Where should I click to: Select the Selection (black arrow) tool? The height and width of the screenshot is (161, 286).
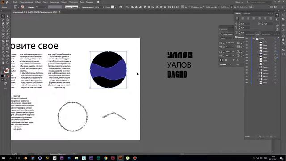(3, 16)
